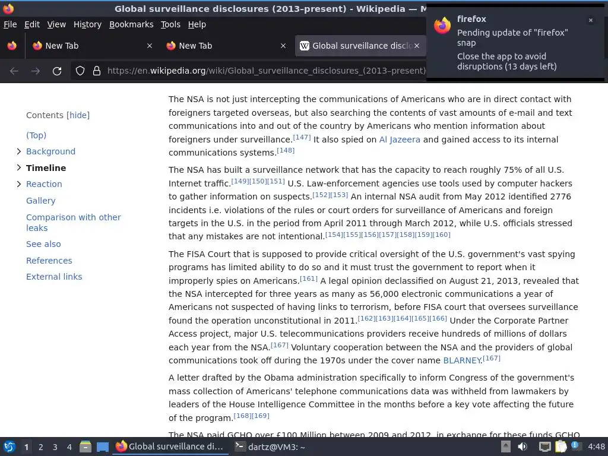Viewport: 608px width, 456px height.
Task: Click the update notifier tray icon
Action: 575,446
